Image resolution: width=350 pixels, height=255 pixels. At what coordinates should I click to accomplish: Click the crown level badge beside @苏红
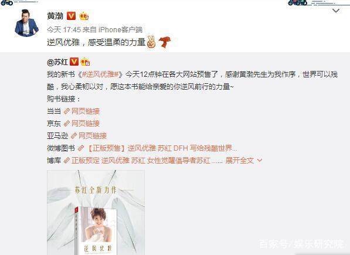pos(85,62)
